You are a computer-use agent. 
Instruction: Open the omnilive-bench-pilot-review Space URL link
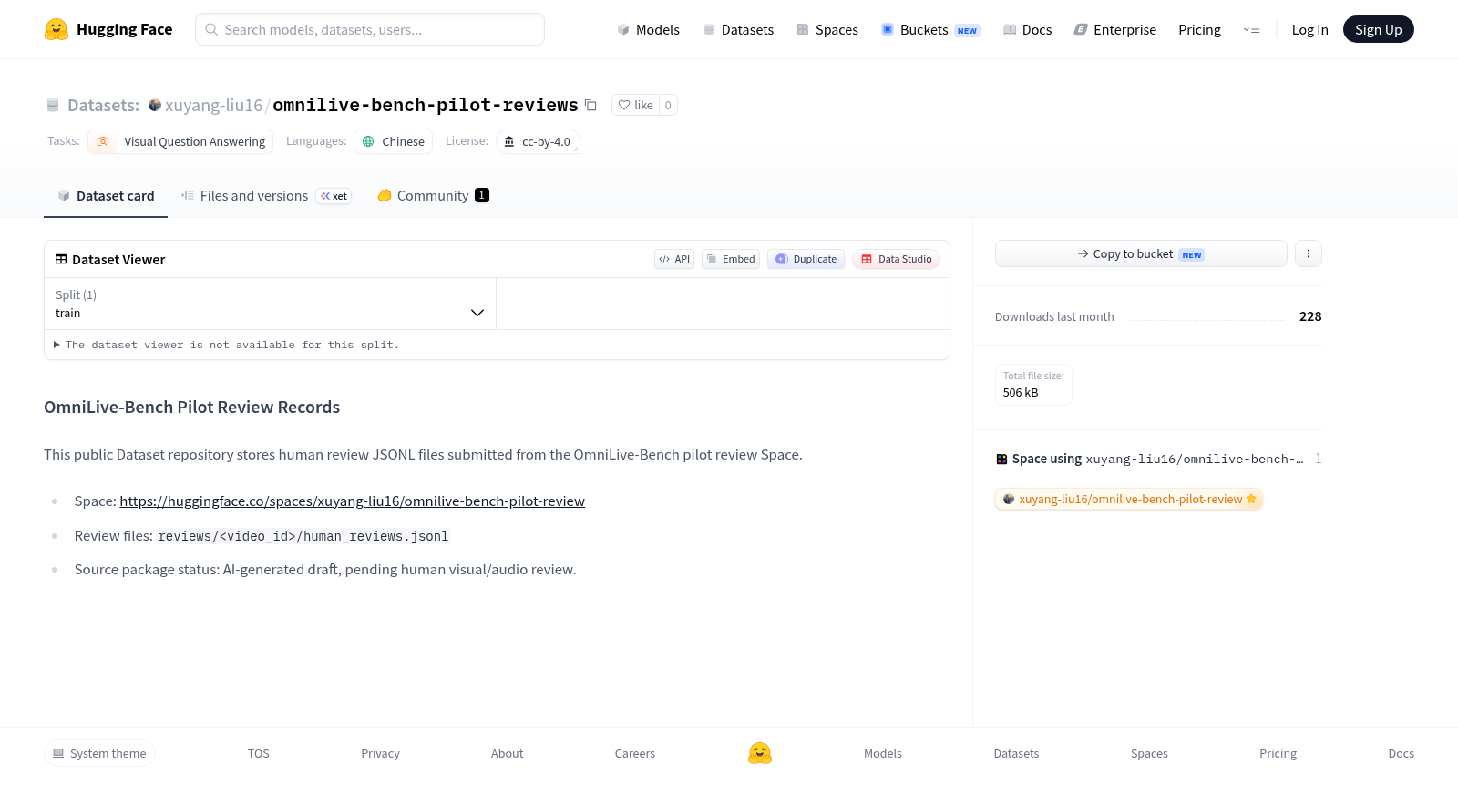tap(352, 501)
